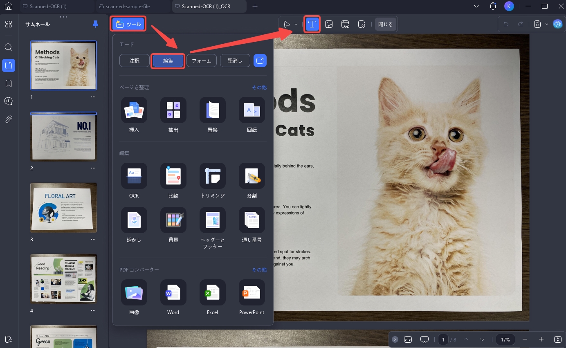Click その他 link in ページを整理 section
This screenshot has height=348, width=566.
click(259, 88)
